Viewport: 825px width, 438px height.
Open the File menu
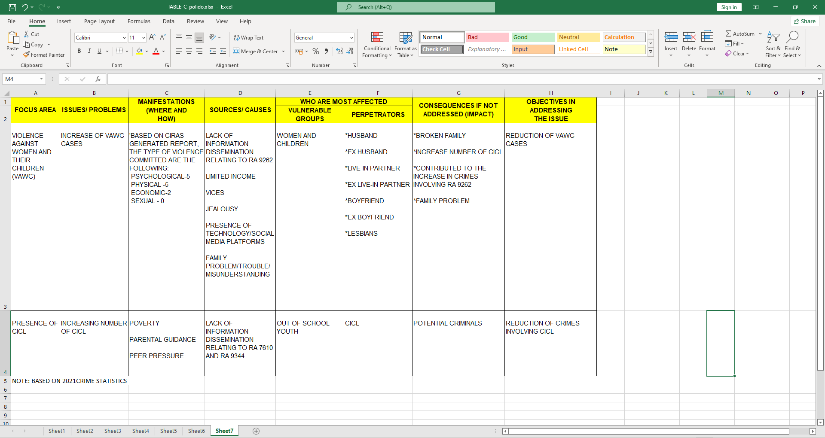coord(12,21)
